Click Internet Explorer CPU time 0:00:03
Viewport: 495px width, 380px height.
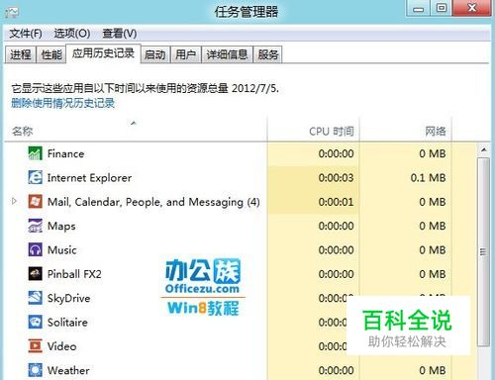(336, 178)
